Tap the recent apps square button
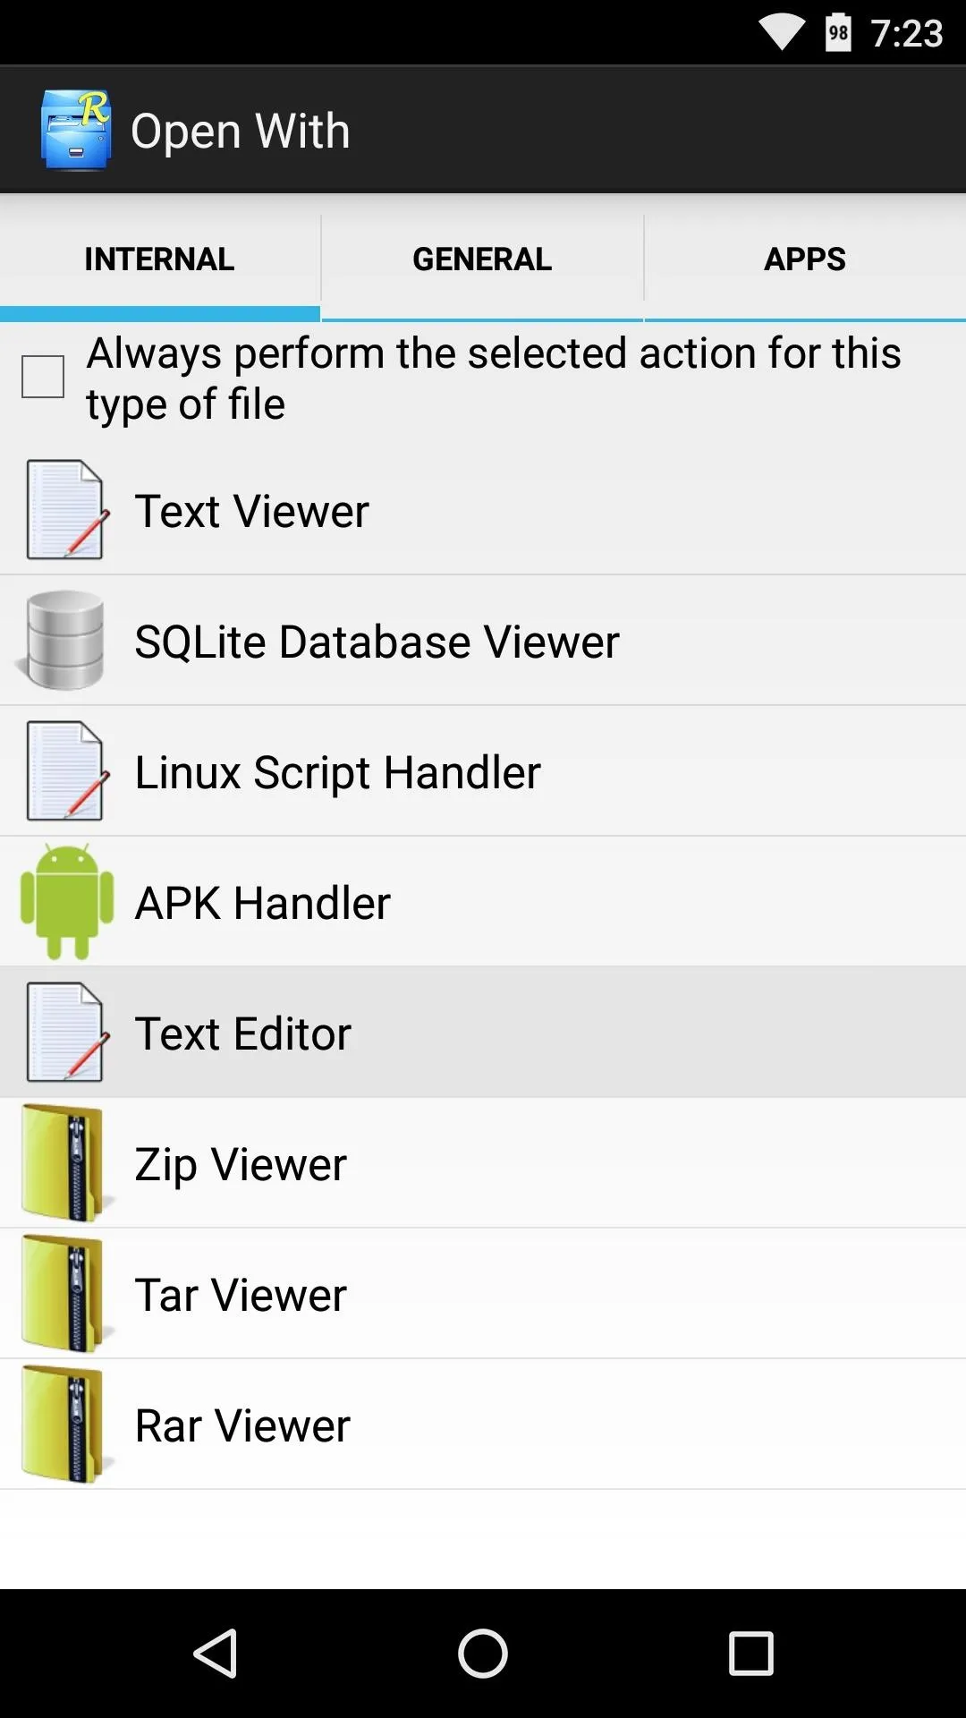966x1718 pixels. pos(750,1653)
